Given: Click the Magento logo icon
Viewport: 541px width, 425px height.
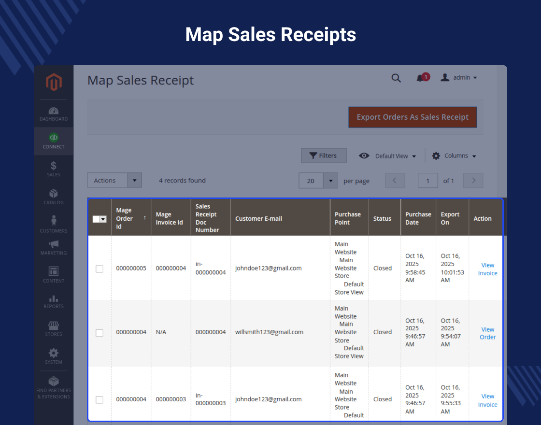Looking at the screenshot, I should [54, 82].
